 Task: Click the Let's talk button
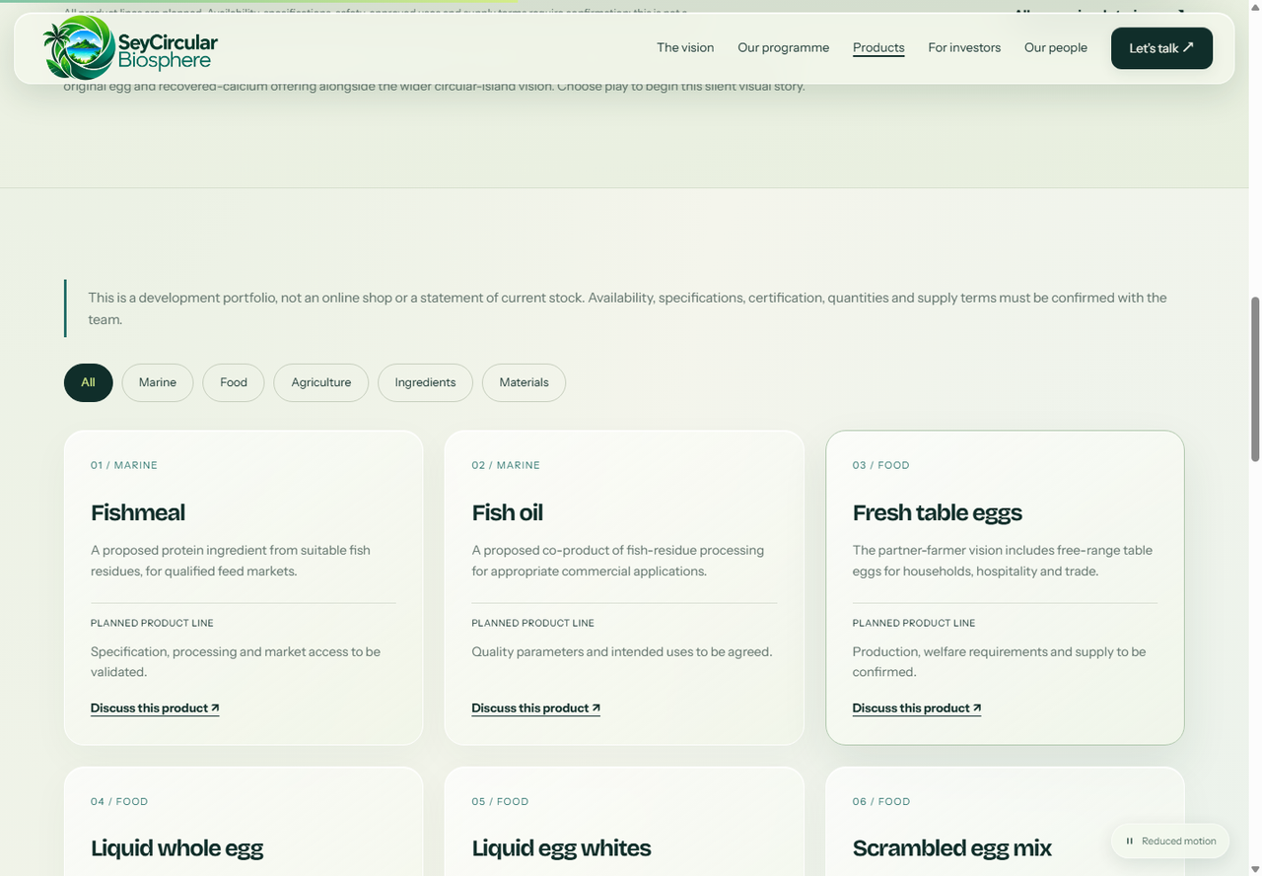[1161, 48]
